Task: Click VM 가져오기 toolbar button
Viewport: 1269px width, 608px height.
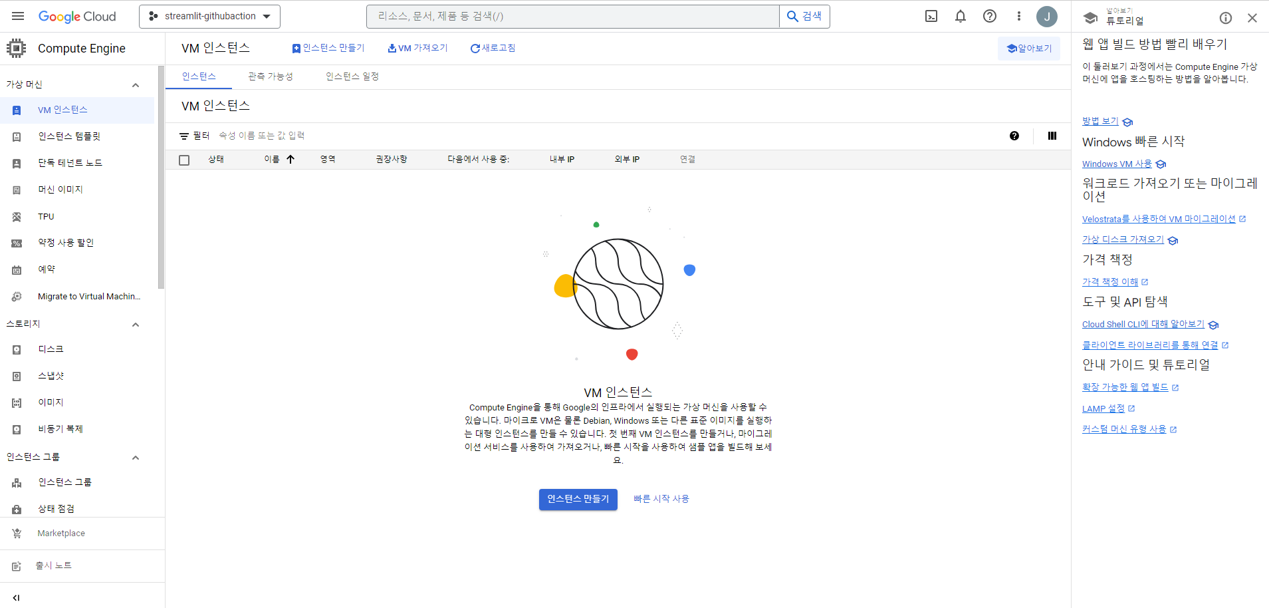Action: [x=417, y=48]
